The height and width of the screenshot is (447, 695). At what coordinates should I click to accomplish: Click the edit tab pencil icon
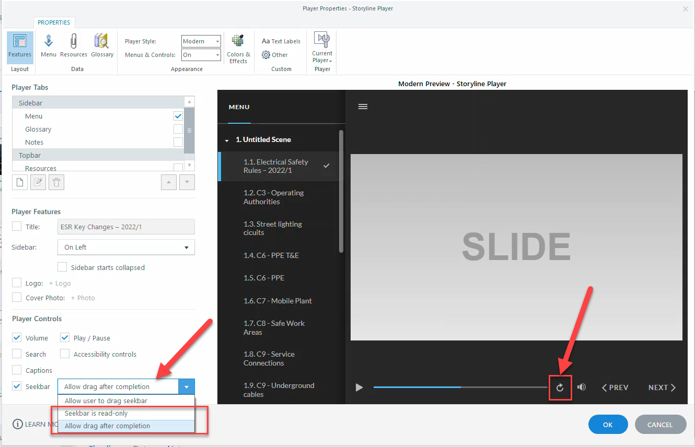click(x=38, y=182)
